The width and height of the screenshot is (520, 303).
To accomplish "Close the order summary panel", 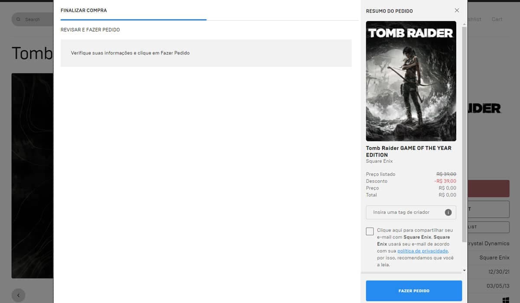I will pyautogui.click(x=457, y=10).
